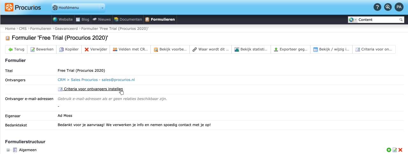Screen dimensions: 408x154
Task: Click Exporteer geg... toolbar button
Action: point(291,50)
